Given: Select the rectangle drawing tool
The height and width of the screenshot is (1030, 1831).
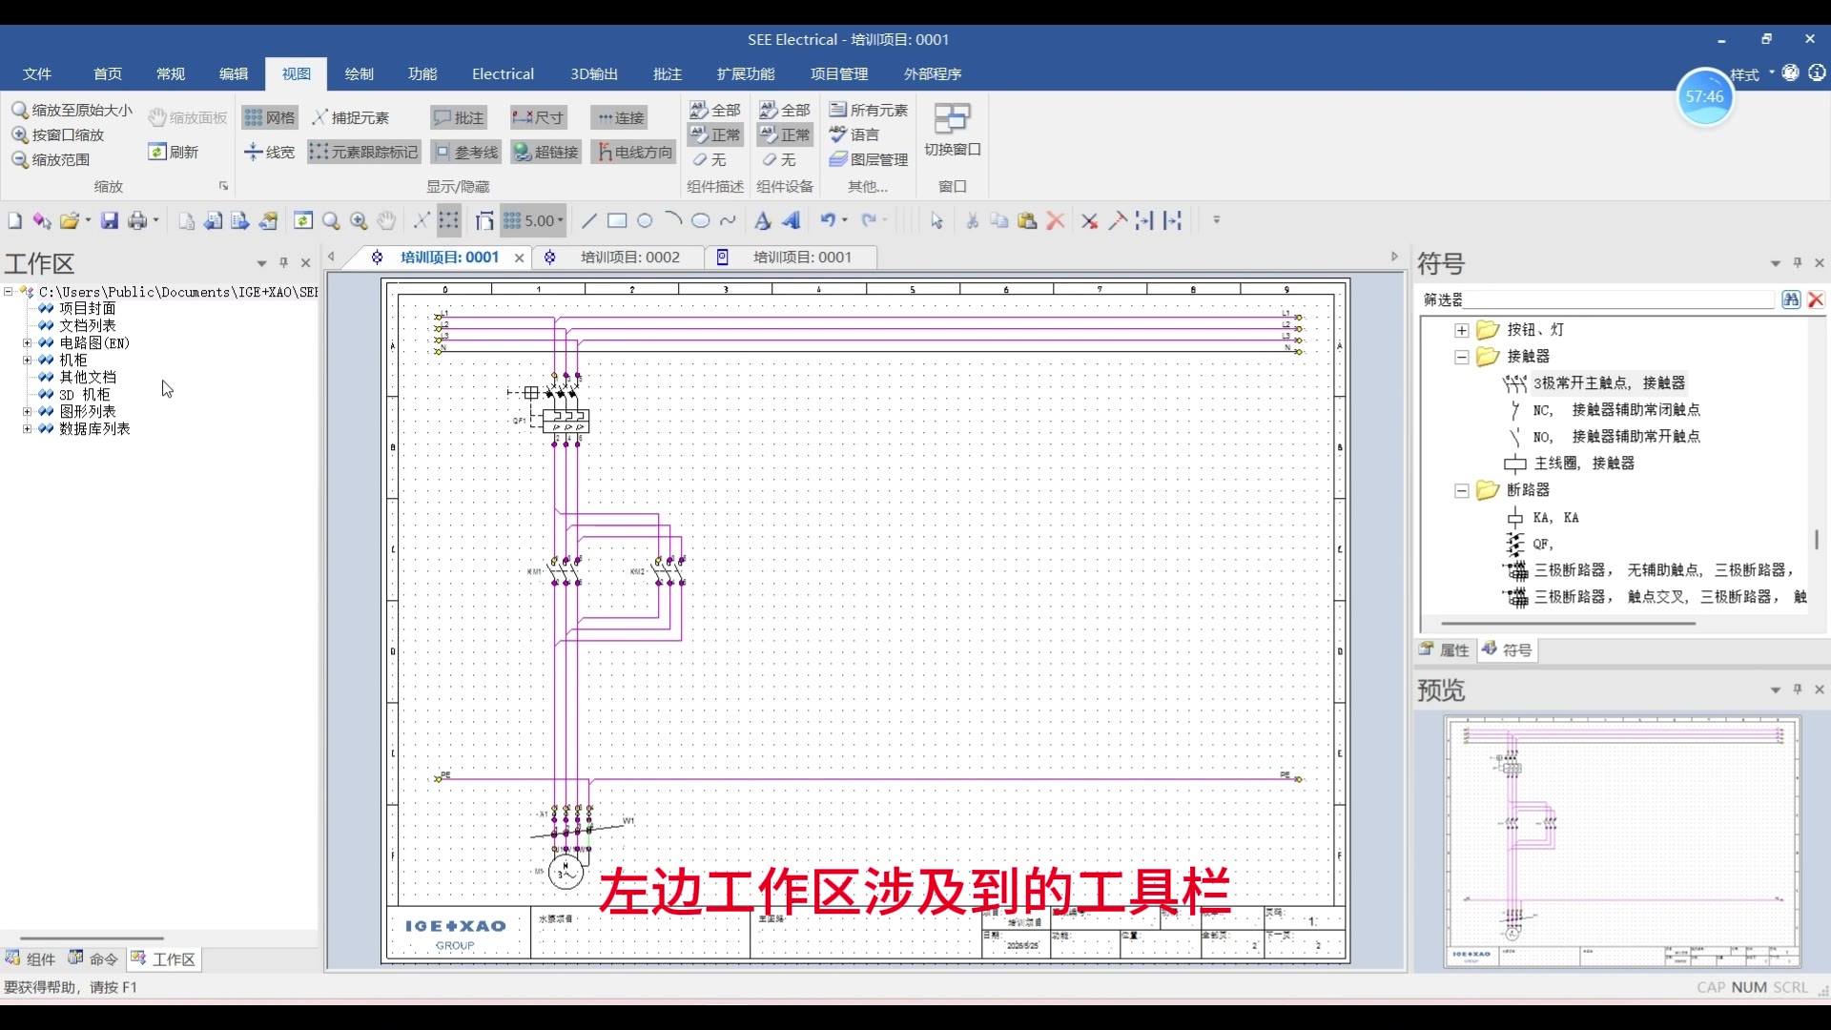Looking at the screenshot, I should click(x=617, y=221).
